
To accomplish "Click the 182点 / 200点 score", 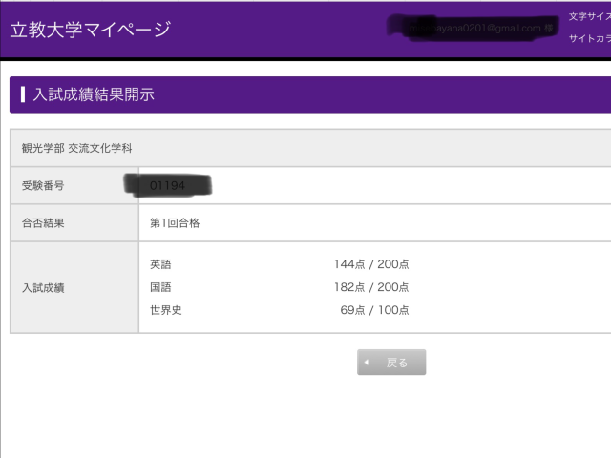I will tap(371, 287).
